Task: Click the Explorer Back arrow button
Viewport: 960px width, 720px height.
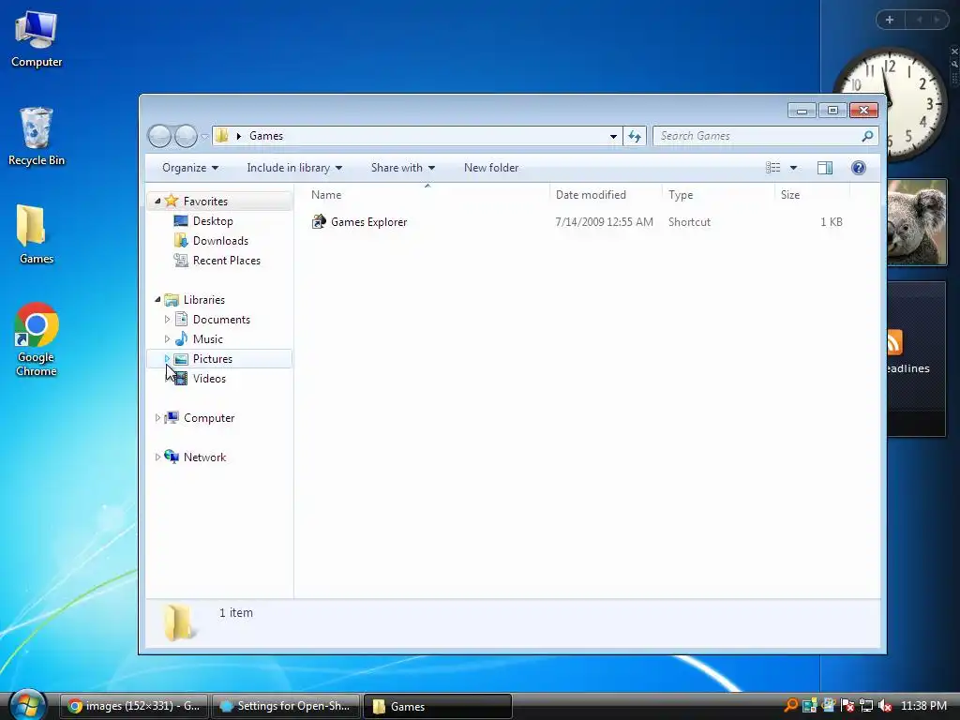Action: coord(159,136)
